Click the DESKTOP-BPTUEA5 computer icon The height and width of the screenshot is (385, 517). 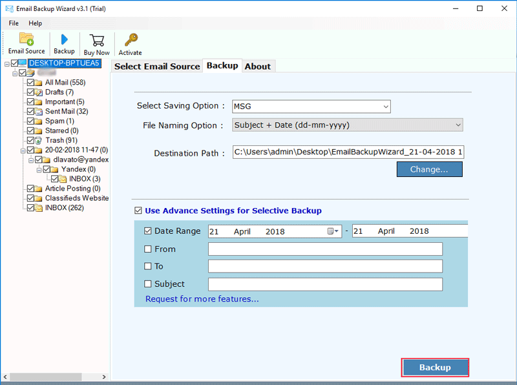click(x=23, y=63)
